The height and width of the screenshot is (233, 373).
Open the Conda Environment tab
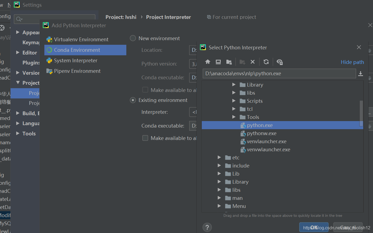tap(85, 50)
